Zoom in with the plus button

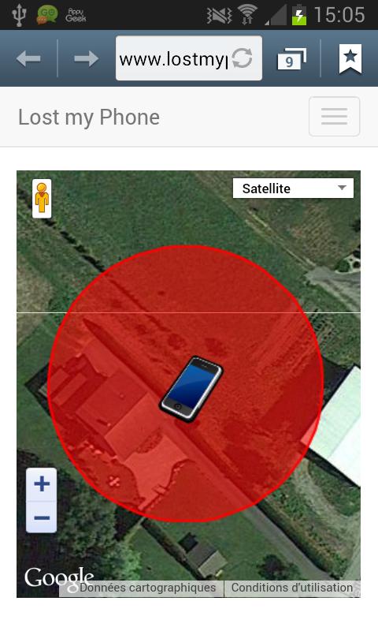click(x=42, y=484)
